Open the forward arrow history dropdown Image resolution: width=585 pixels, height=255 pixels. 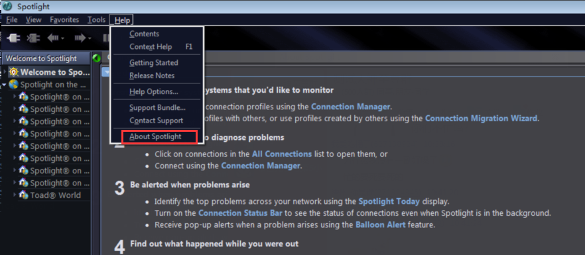click(x=90, y=38)
